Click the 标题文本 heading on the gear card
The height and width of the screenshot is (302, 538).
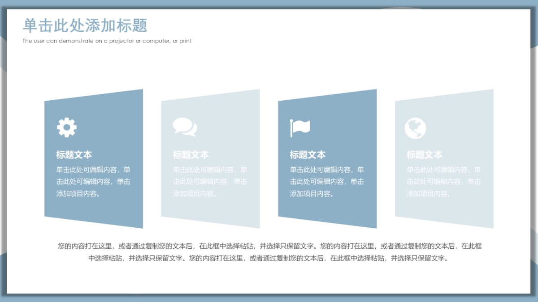pos(74,154)
